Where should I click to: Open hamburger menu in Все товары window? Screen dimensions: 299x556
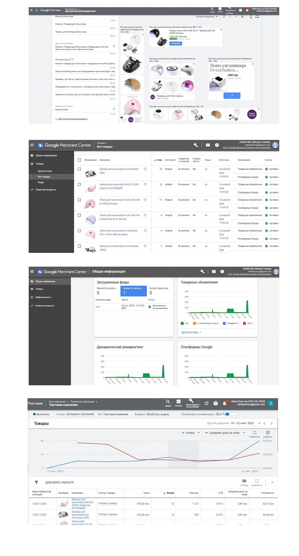tap(32, 145)
